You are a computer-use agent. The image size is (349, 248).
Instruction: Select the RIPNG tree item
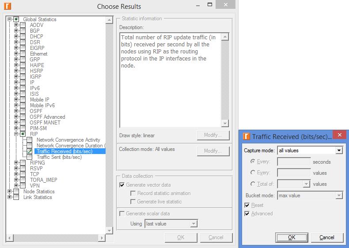point(38,163)
